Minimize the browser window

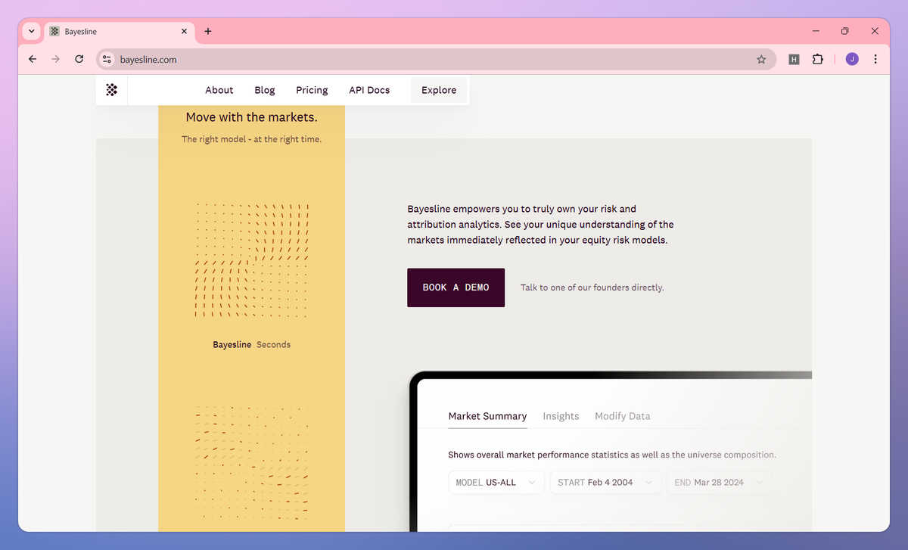[x=816, y=31]
